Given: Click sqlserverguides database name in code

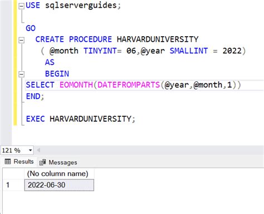Looking at the screenshot, I should [81, 5].
